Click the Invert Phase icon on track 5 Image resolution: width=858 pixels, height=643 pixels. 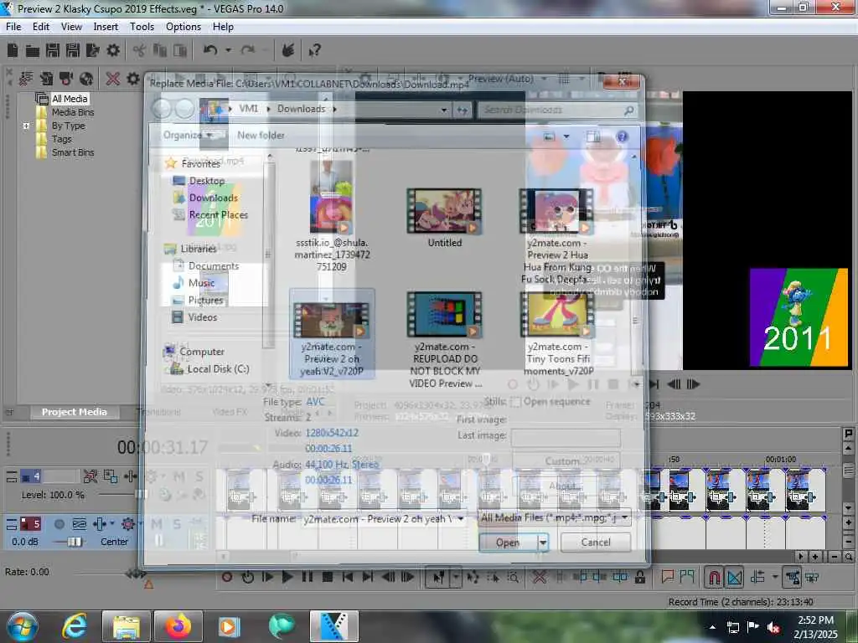tap(80, 524)
